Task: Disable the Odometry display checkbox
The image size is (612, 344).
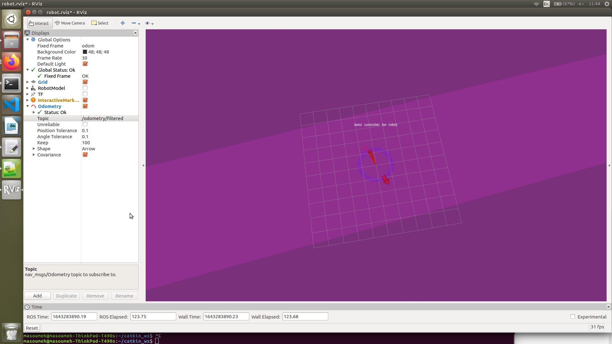Action: [85, 106]
